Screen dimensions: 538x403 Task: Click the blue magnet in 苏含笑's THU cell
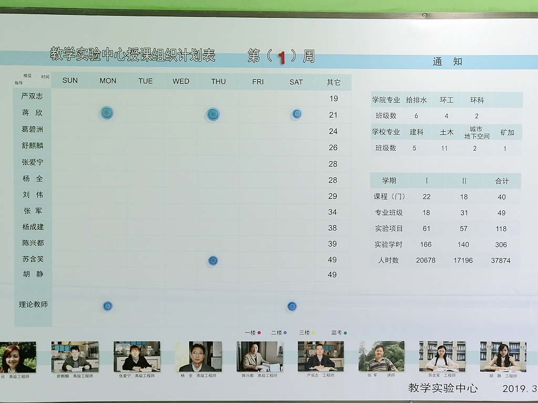(x=213, y=261)
